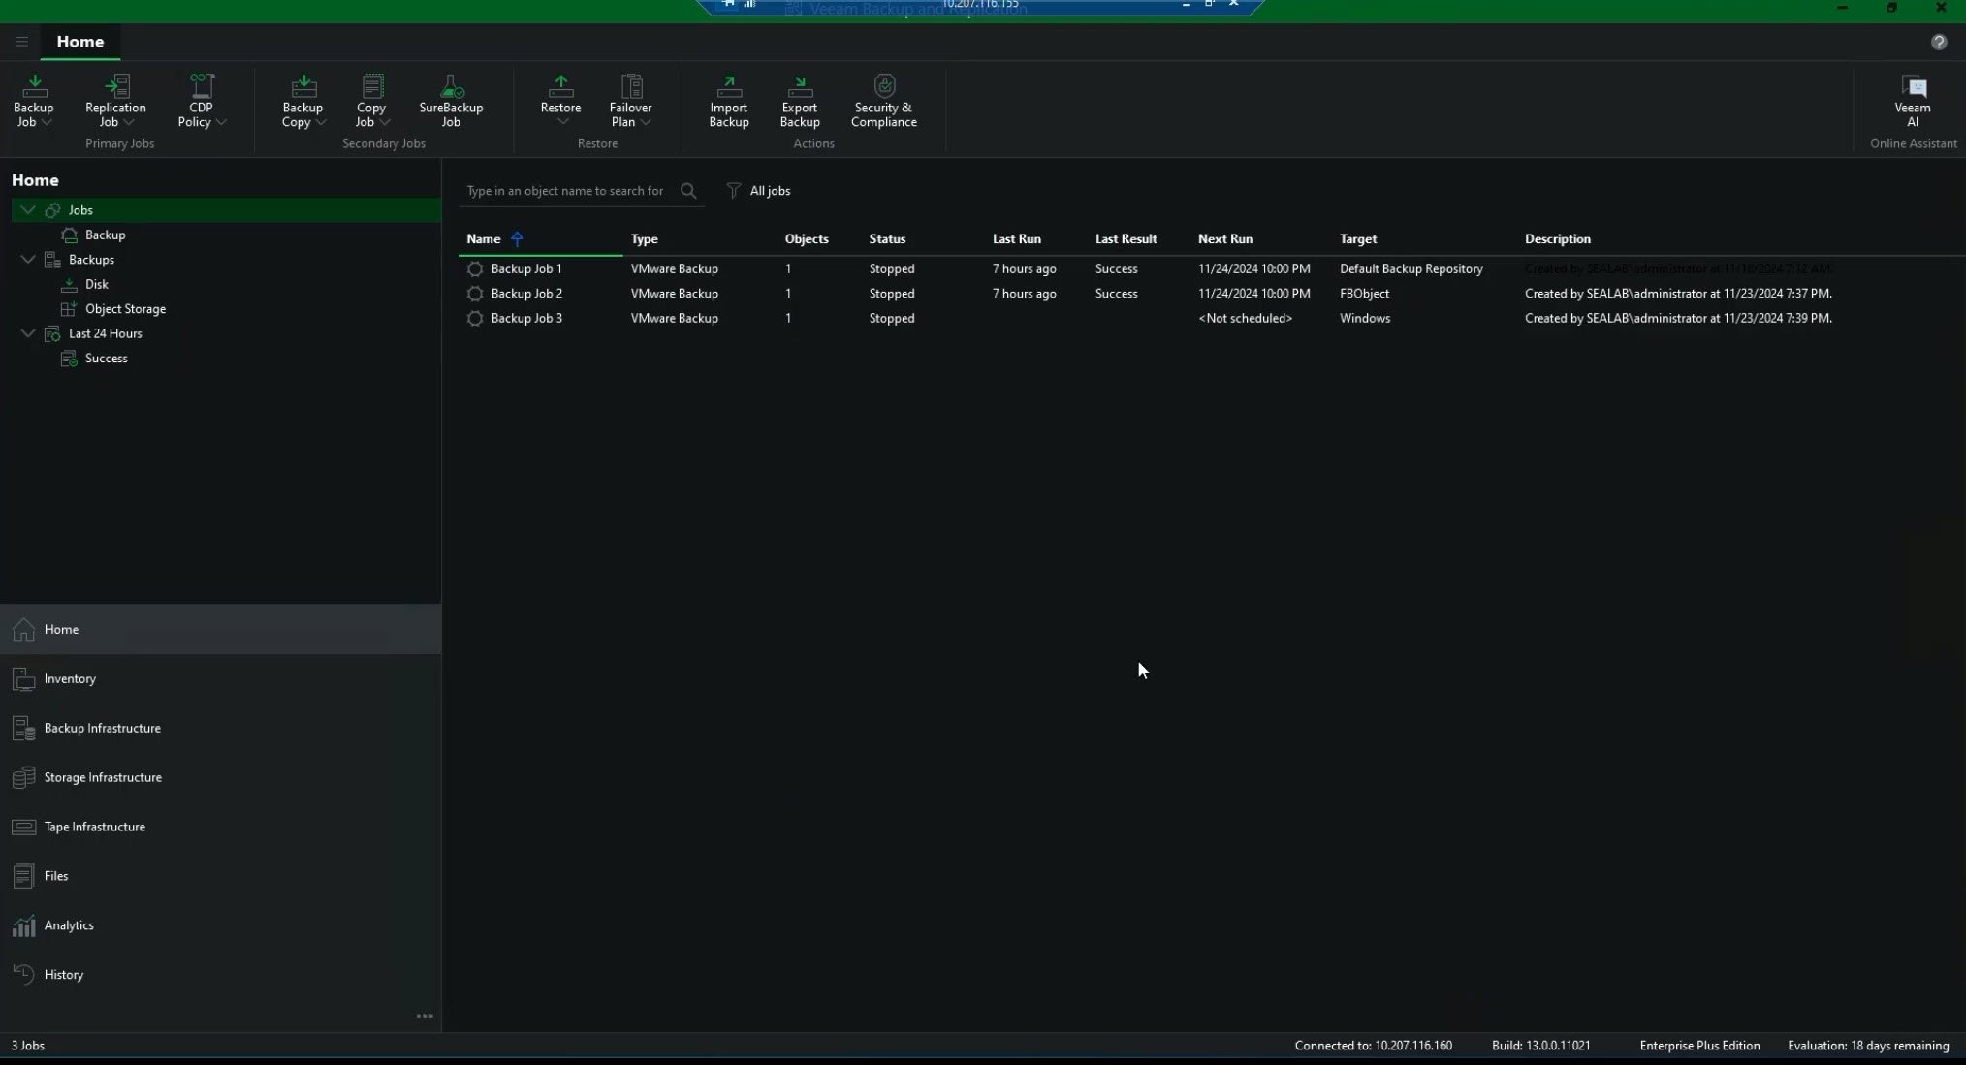
Task: Open the History navigation view
Action: click(220, 975)
